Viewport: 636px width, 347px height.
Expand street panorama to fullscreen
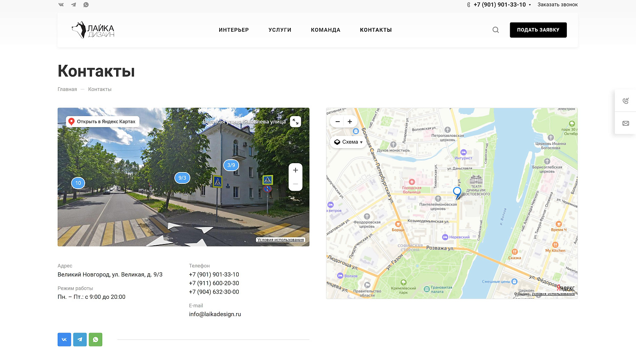pos(296,122)
